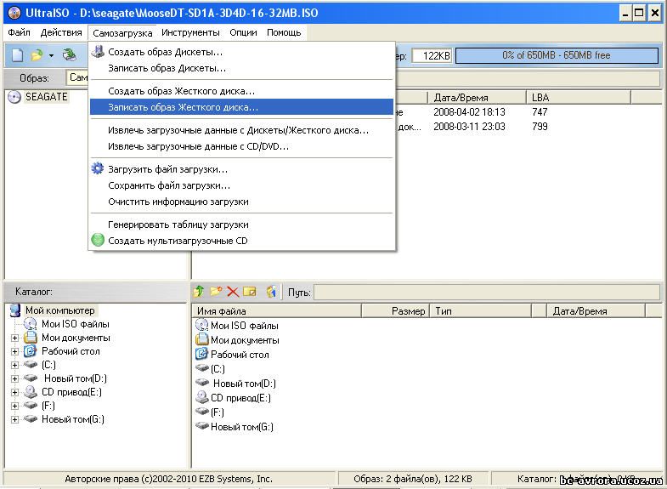
Task: Open the Опции menu
Action: click(x=243, y=32)
